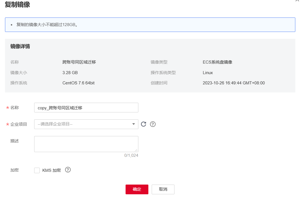
Task: Click the 创建时间 label
Action: tap(159, 83)
